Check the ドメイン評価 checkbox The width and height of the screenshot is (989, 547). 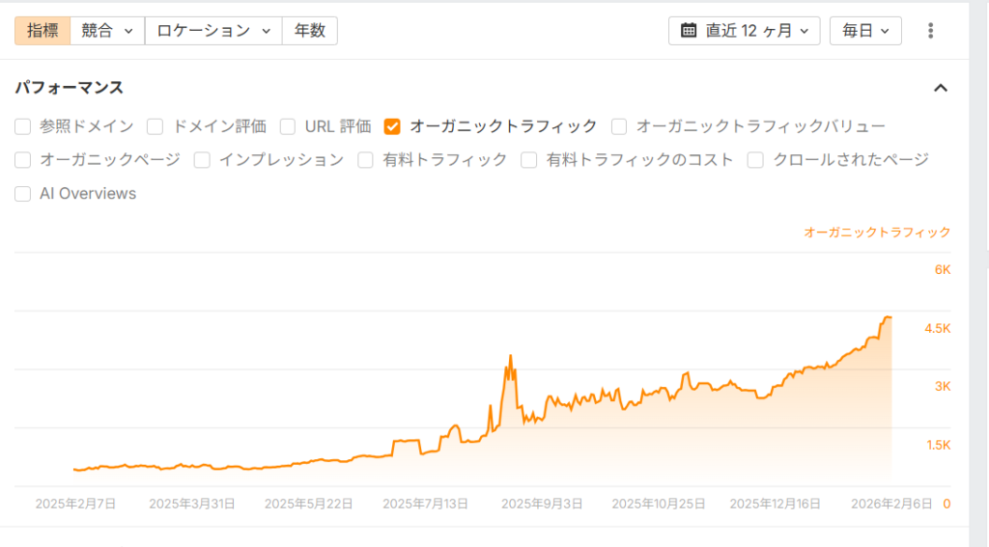(155, 126)
